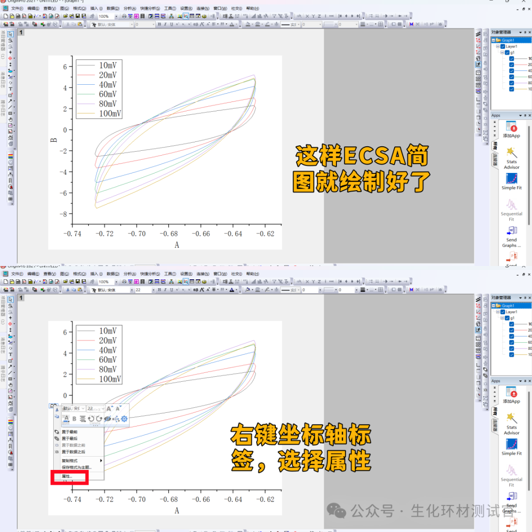This screenshot has width=532, height=532.
Task: Launch Simple Fit in the lower Apps panel
Action: tap(511, 447)
